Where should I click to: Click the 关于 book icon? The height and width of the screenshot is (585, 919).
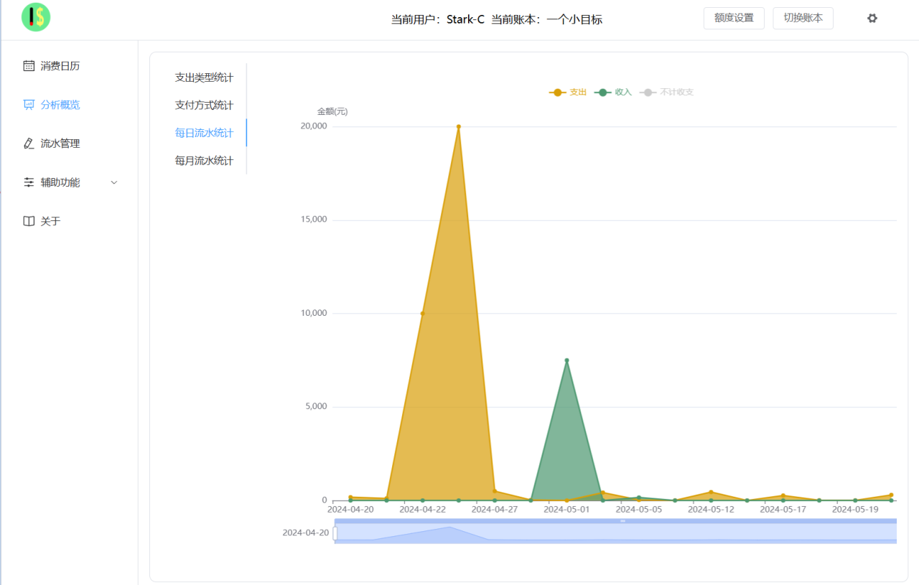[x=27, y=220]
